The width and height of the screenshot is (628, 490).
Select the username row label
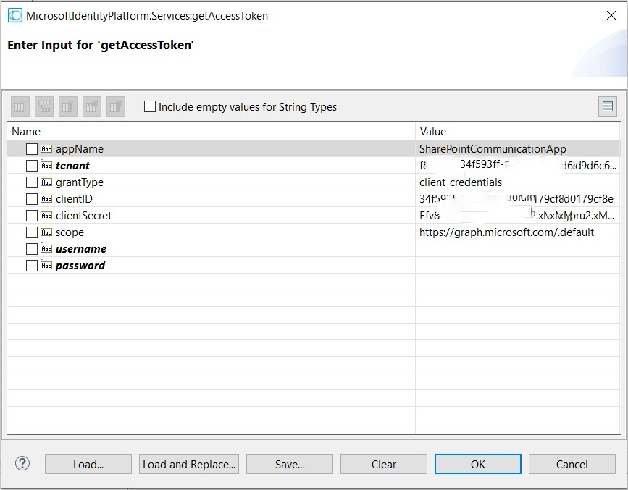(x=81, y=248)
